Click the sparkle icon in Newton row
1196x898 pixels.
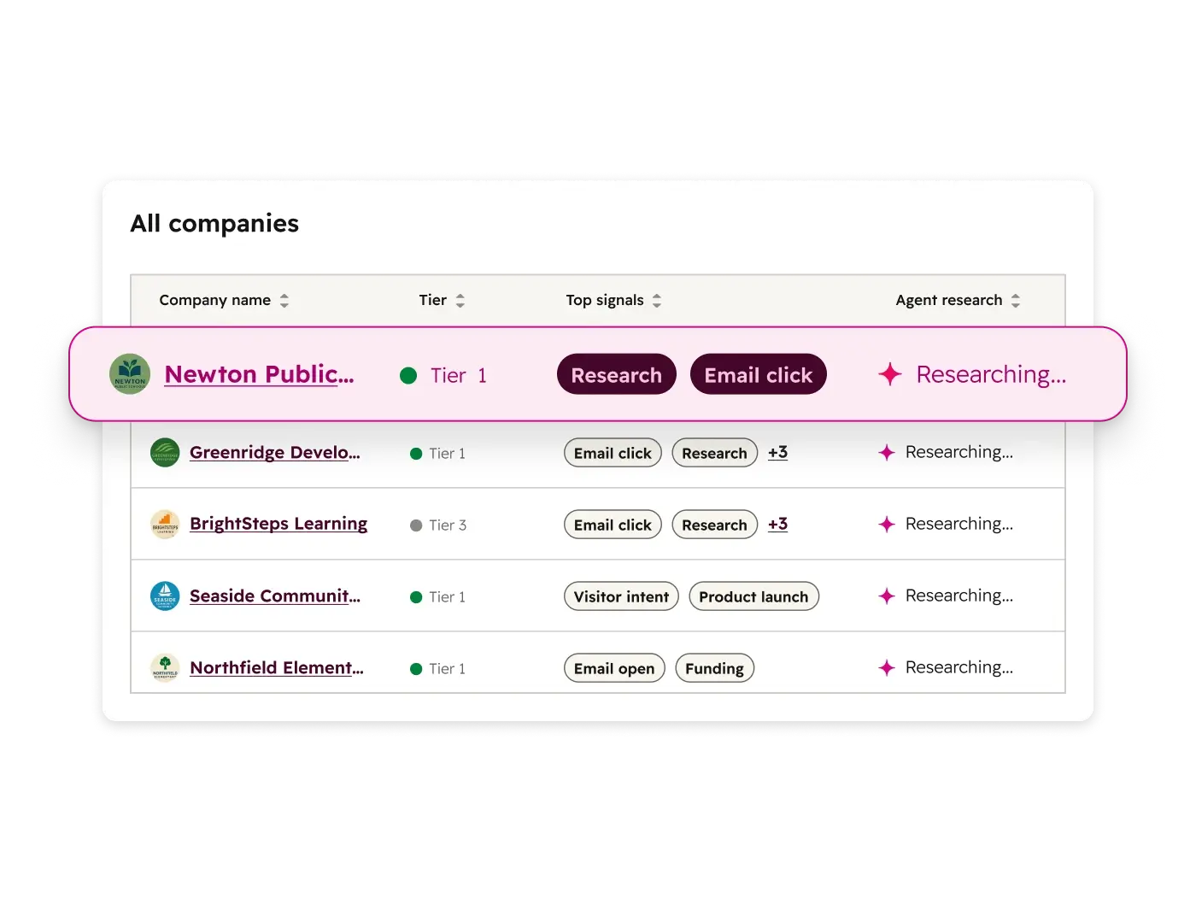coord(890,374)
